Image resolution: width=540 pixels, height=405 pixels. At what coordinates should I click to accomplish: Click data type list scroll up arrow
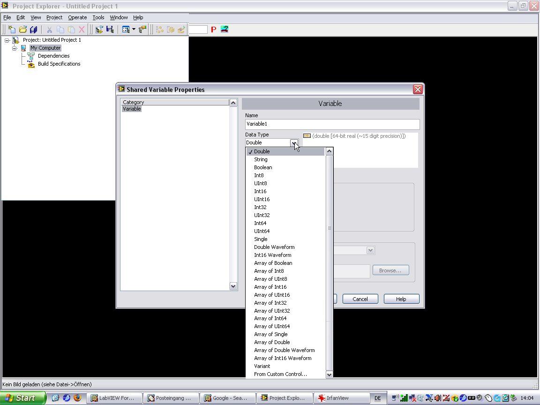(x=329, y=151)
